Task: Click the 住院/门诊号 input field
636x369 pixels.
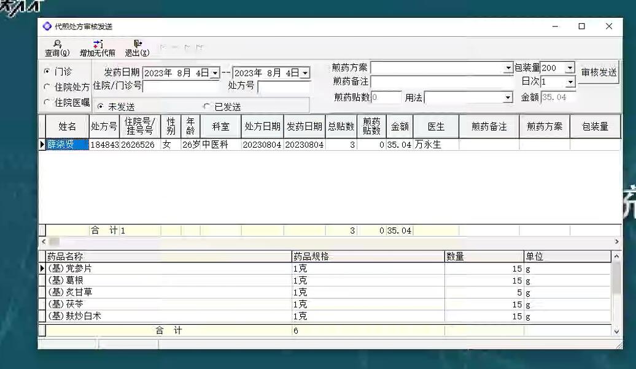Action: [181, 86]
